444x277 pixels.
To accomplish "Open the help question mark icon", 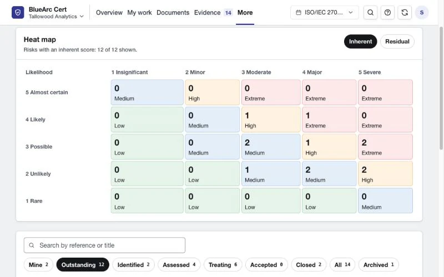I will pos(387,12).
